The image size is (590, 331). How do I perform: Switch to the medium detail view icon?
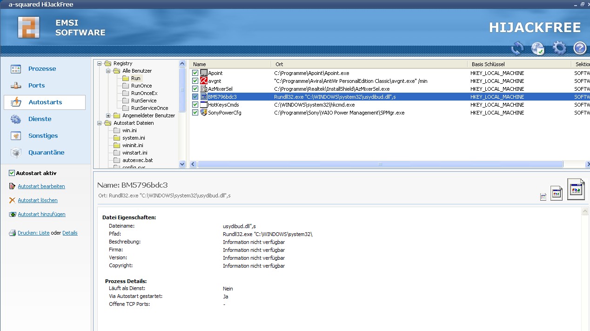(x=556, y=193)
